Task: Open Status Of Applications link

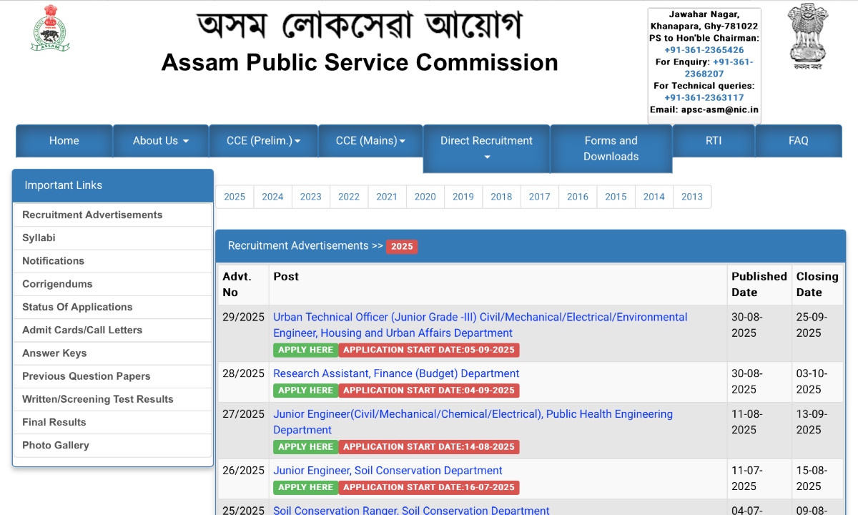Action: tap(113, 307)
